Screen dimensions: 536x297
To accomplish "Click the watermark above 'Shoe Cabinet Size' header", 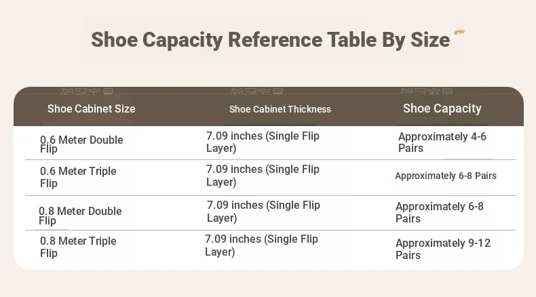I will point(87,91).
